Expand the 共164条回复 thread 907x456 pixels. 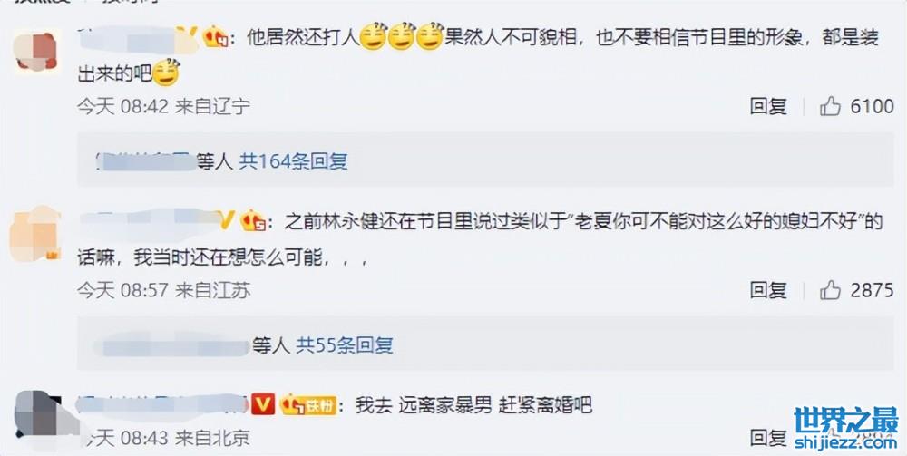[x=293, y=161]
